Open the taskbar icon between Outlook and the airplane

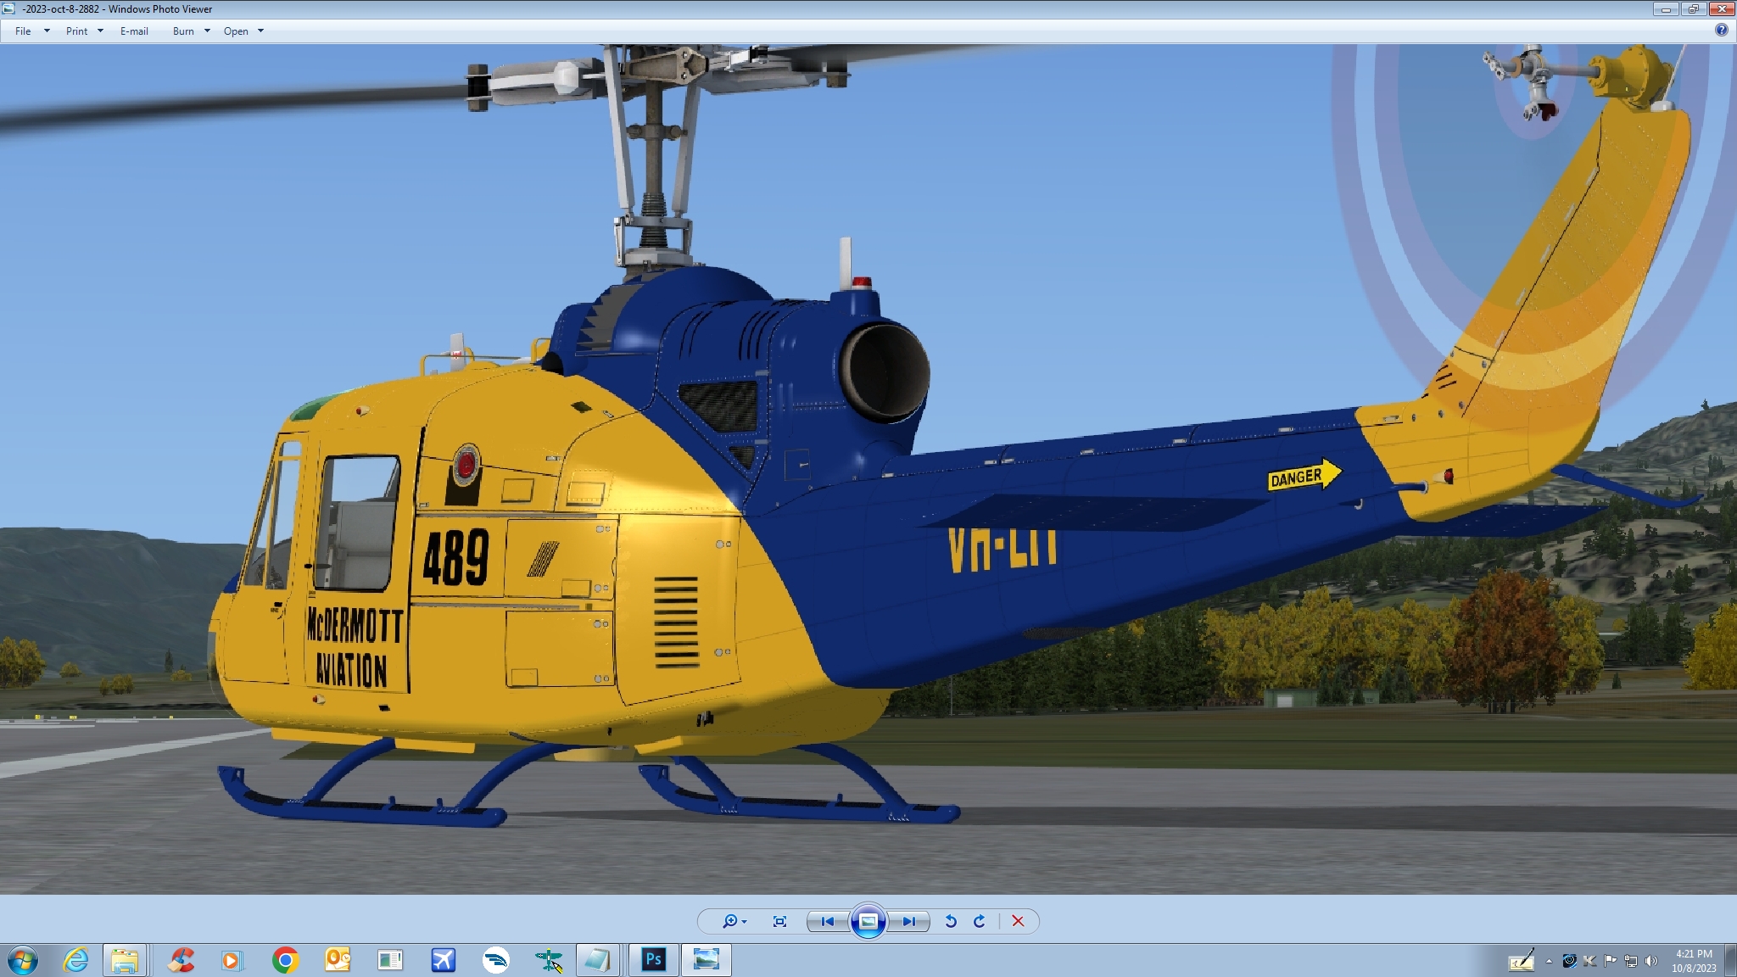pyautogui.click(x=390, y=960)
